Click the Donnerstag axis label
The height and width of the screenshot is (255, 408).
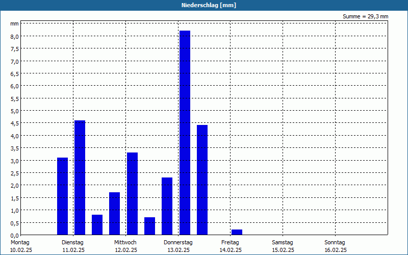pos(178,243)
